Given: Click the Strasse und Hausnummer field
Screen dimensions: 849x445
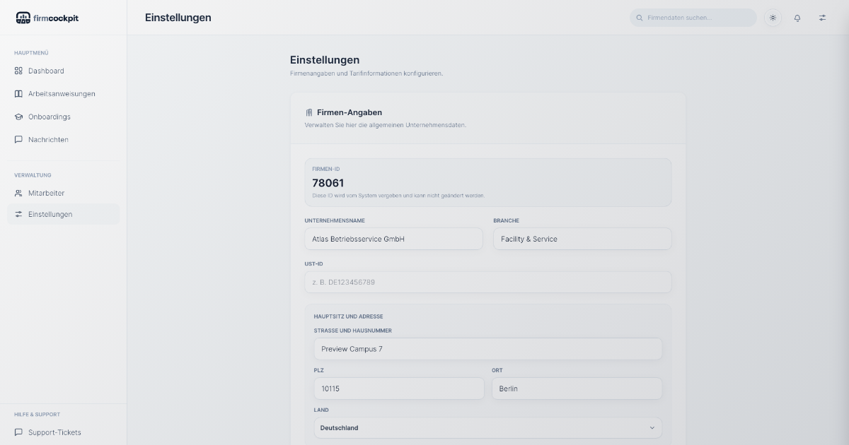Looking at the screenshot, I should click(x=487, y=349).
